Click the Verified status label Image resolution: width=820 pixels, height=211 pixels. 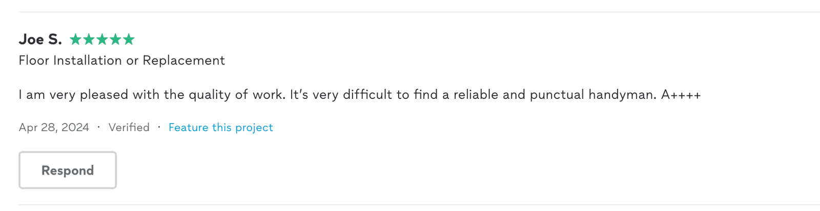click(x=129, y=128)
